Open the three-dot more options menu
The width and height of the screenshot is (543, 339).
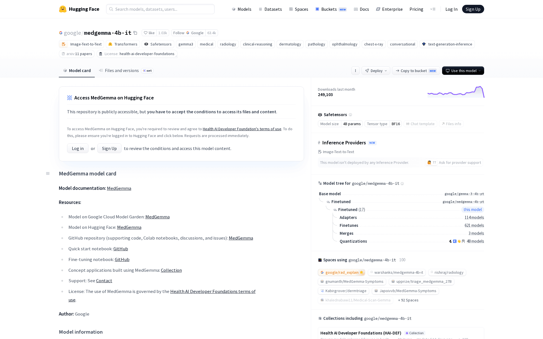pyautogui.click(x=355, y=71)
